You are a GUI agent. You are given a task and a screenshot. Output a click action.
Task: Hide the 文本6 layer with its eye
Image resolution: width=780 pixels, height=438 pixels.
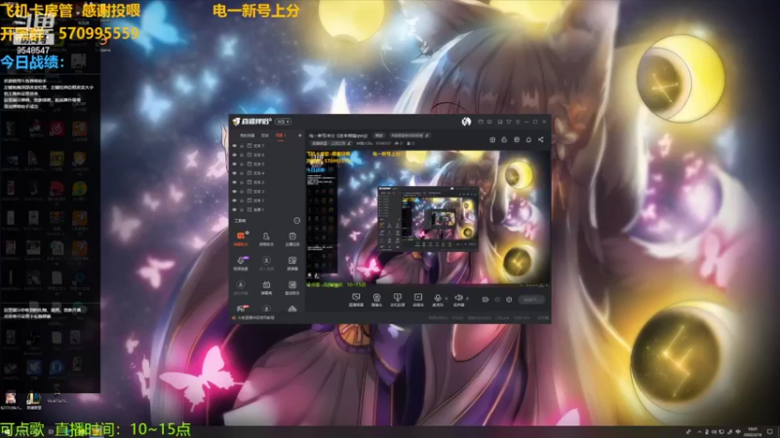(234, 155)
